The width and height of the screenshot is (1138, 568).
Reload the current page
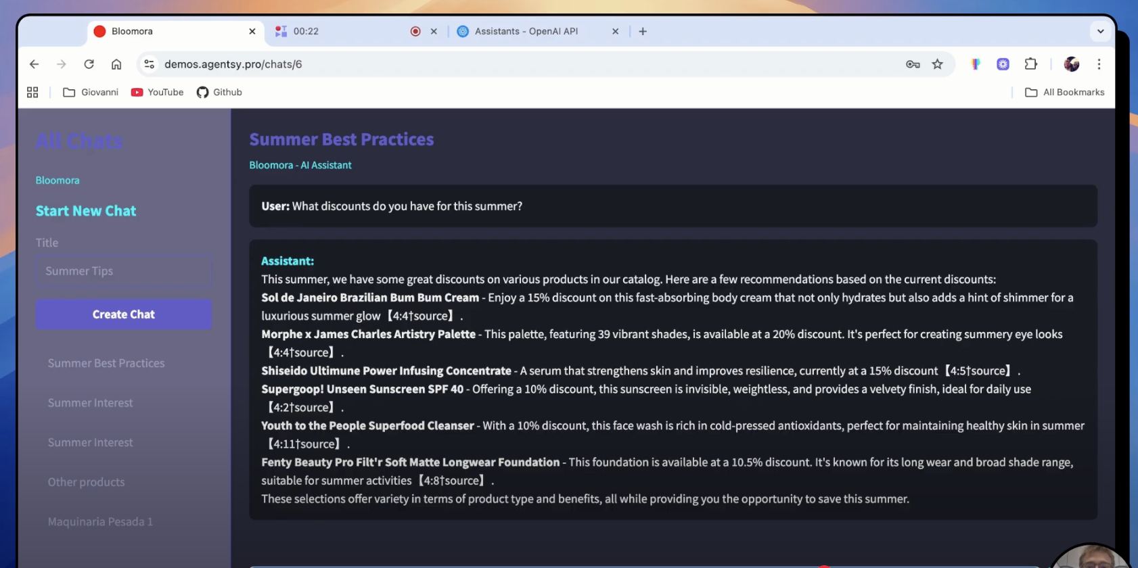point(89,64)
